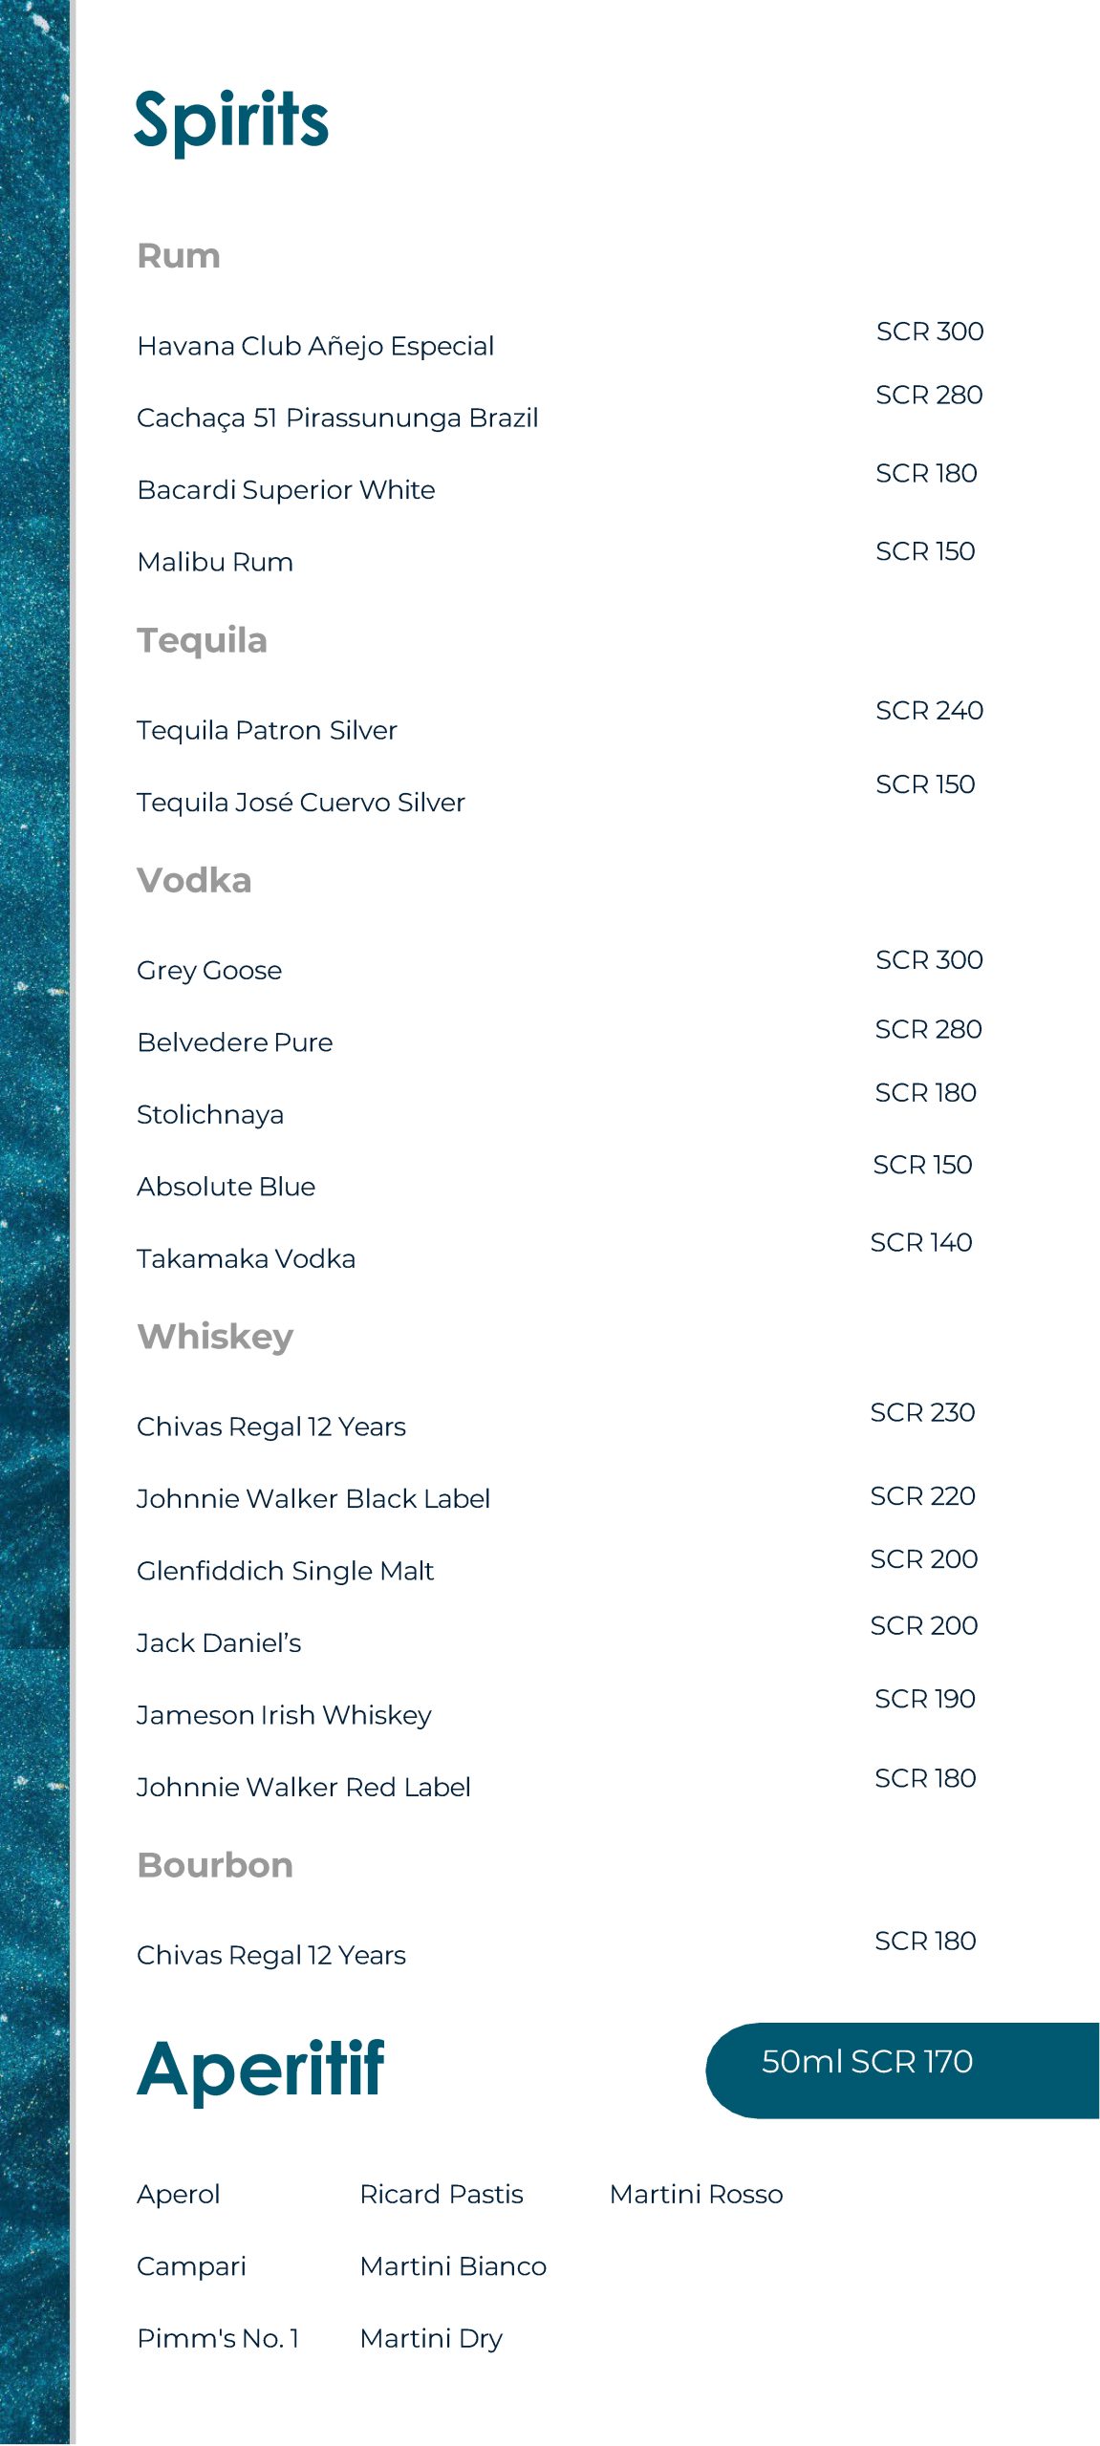The image size is (1100, 2446).
Task: Select the Bourbon section heading
Action: [215, 1865]
